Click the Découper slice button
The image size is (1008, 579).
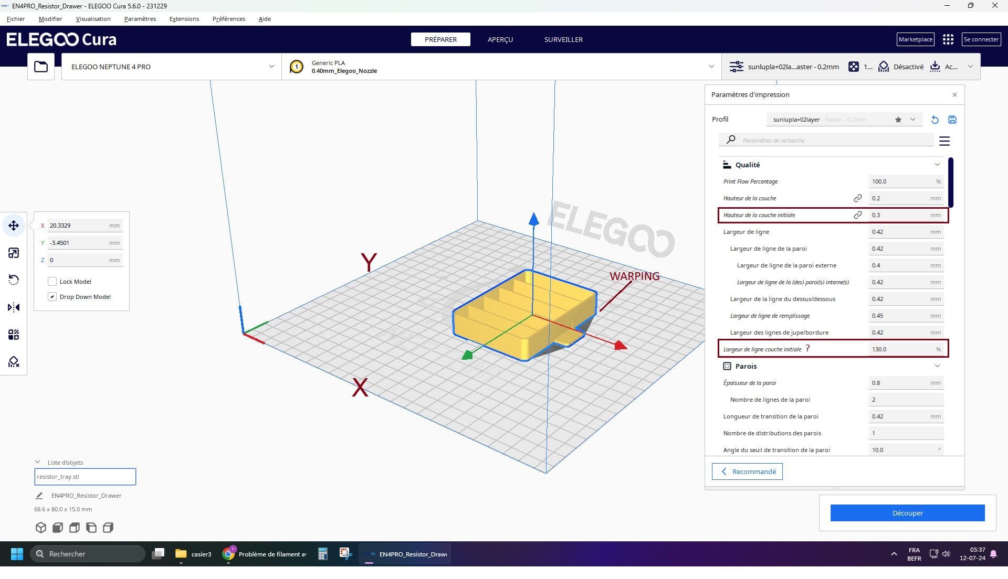click(907, 513)
